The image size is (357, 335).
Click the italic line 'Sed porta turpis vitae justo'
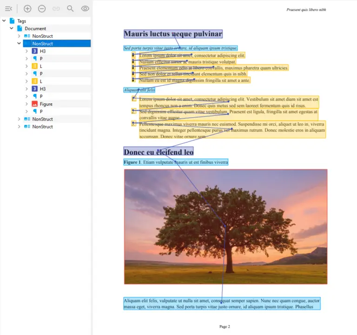tap(180, 48)
